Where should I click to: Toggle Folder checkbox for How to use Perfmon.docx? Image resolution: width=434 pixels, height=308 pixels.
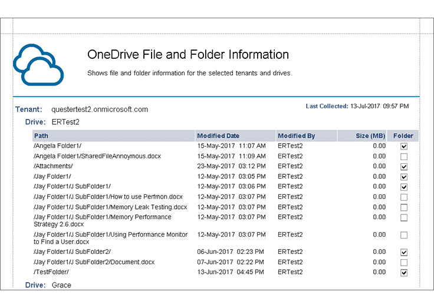point(404,197)
